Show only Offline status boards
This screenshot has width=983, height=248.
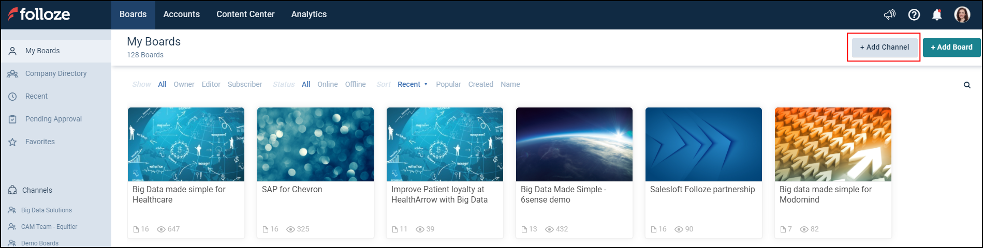coord(356,84)
